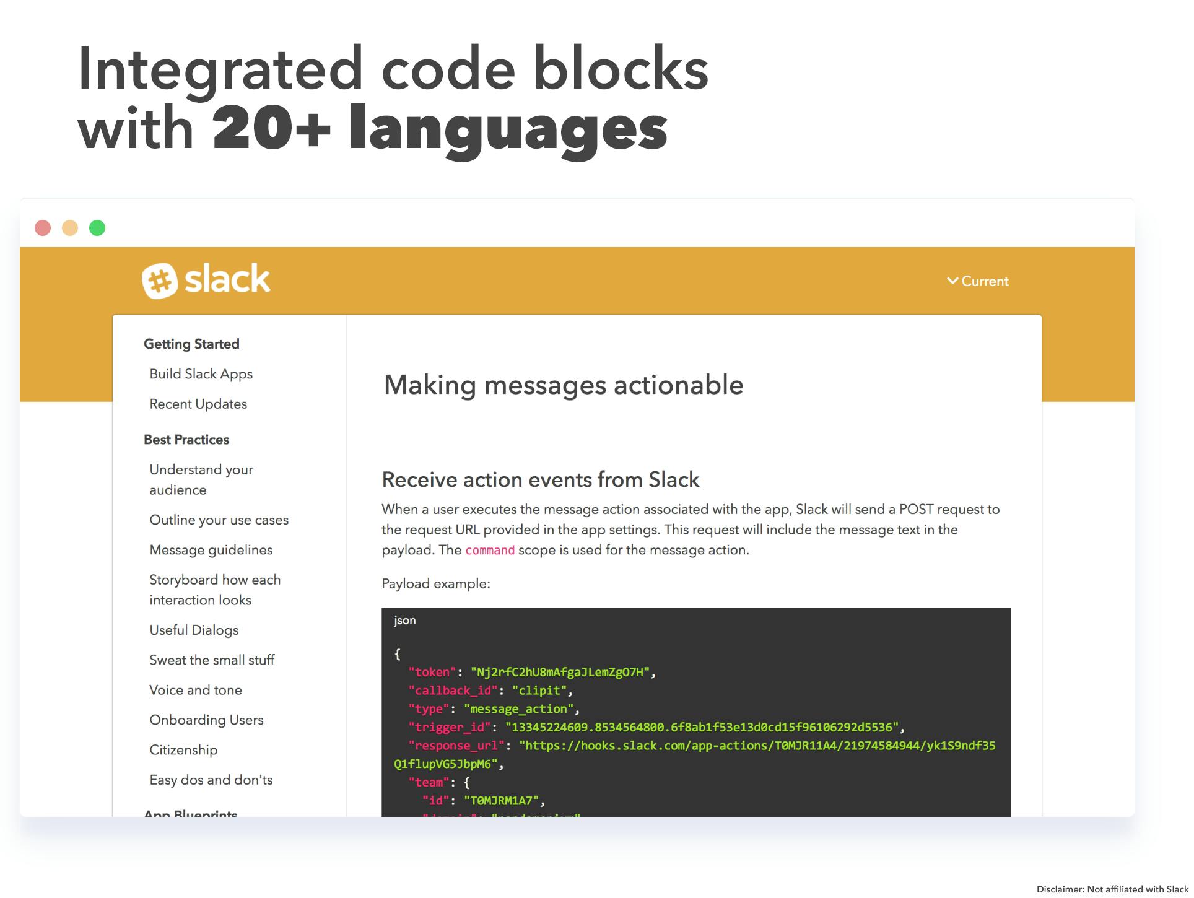1194x898 pixels.
Task: Select the Best Practices section heading
Action: (186, 440)
